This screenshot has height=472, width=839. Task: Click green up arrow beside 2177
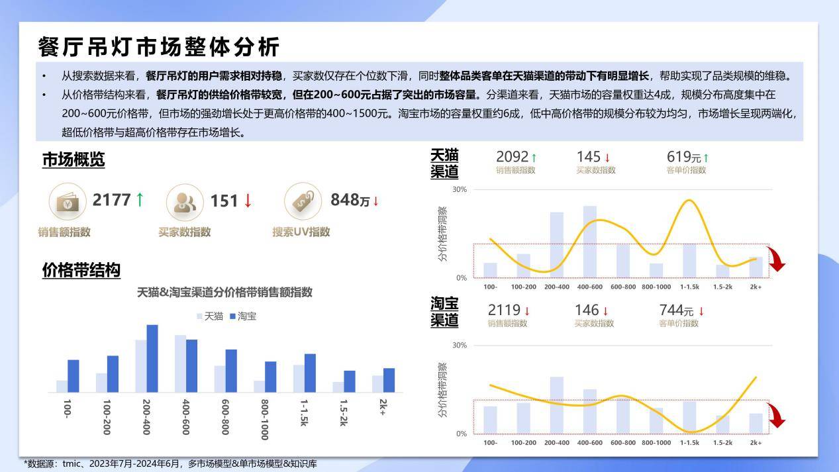140,199
